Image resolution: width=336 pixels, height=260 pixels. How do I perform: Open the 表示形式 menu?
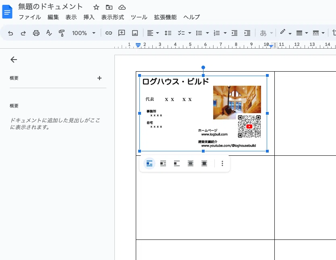[x=112, y=17]
